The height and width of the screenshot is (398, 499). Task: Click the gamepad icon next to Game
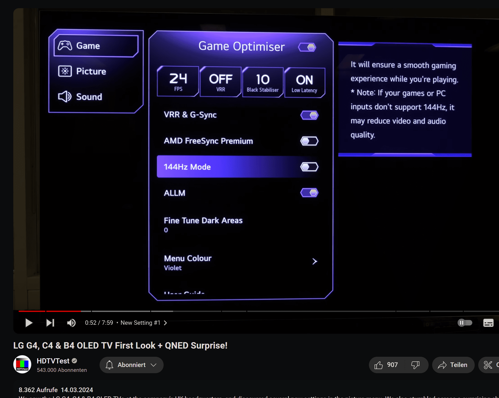65,46
